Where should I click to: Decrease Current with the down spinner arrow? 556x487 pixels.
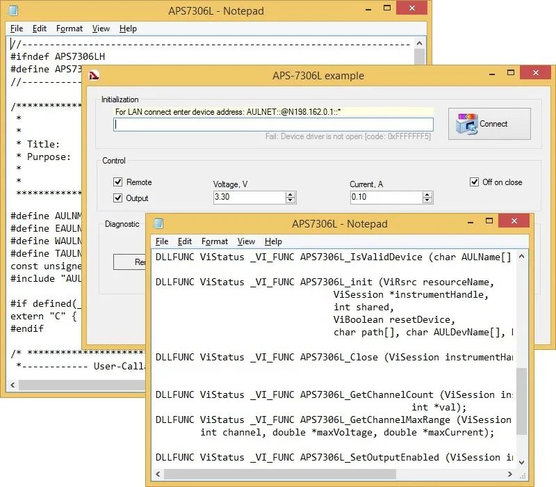pyautogui.click(x=427, y=200)
